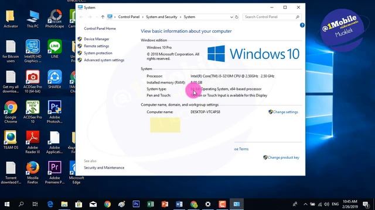The width and height of the screenshot is (375, 210).
Task: Switch input language ENG indicator
Action: 335,204
